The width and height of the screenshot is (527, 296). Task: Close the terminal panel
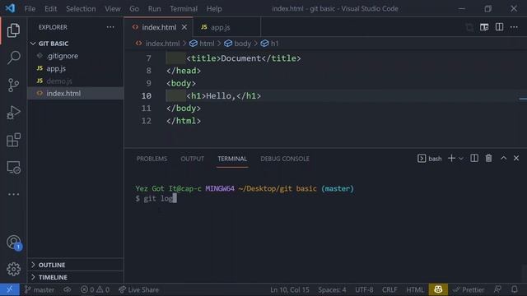[516, 159]
